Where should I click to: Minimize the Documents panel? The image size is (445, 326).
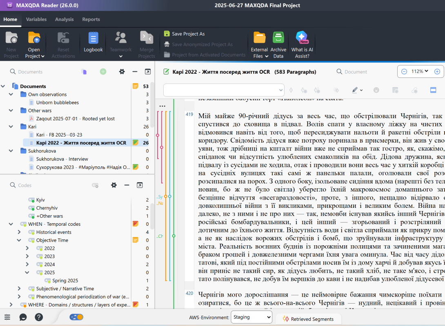coord(135,72)
